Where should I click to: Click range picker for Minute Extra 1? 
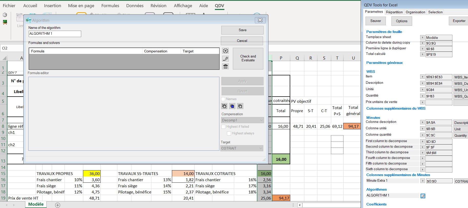pyautogui.click(x=422, y=181)
